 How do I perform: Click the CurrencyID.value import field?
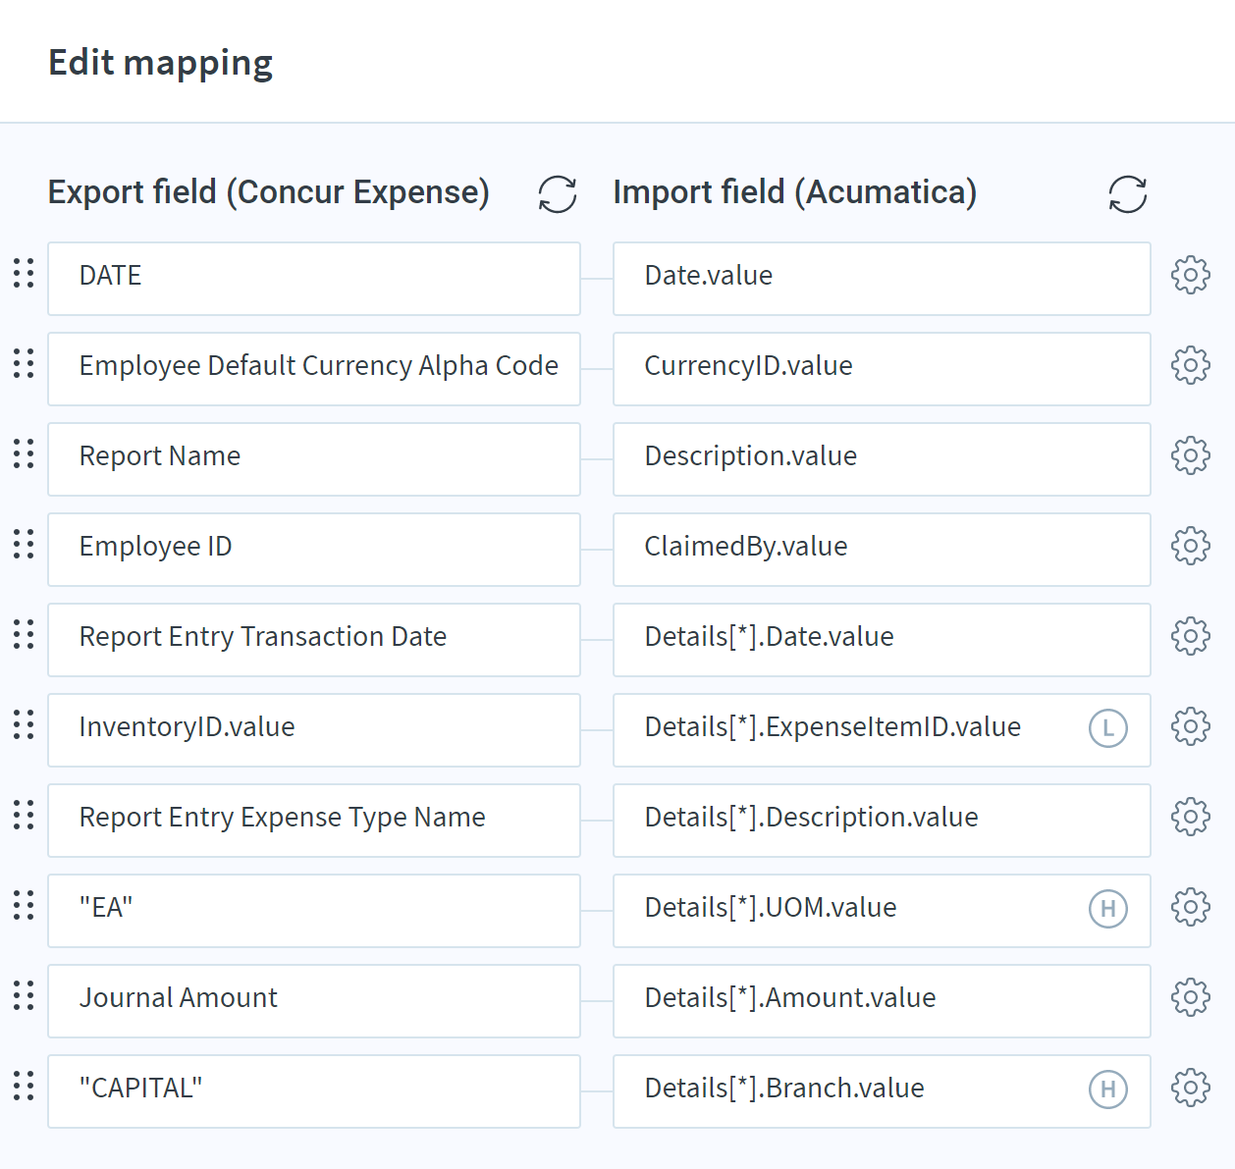pyautogui.click(x=882, y=369)
